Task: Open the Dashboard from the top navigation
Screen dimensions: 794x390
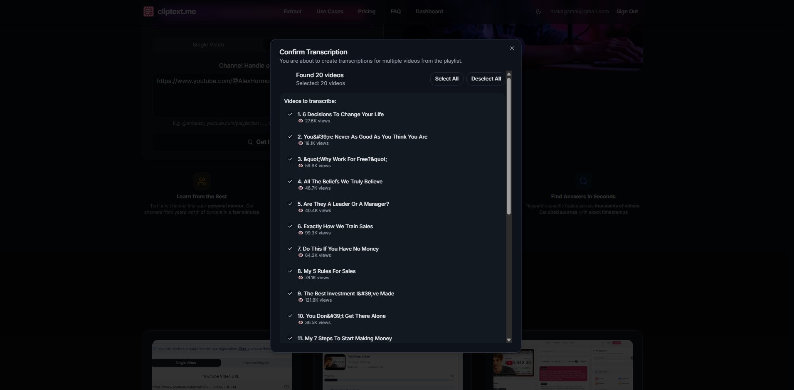Action: 429,12
